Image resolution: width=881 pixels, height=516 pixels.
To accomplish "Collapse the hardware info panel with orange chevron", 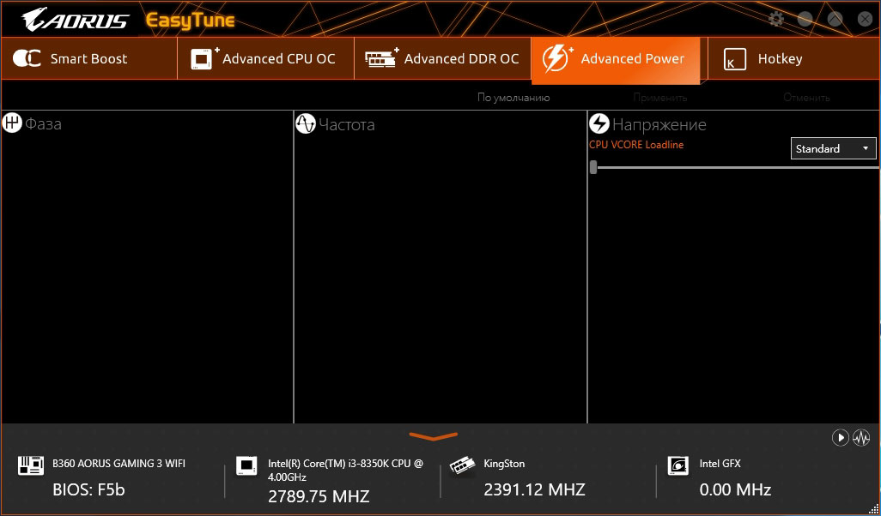I will pyautogui.click(x=433, y=435).
